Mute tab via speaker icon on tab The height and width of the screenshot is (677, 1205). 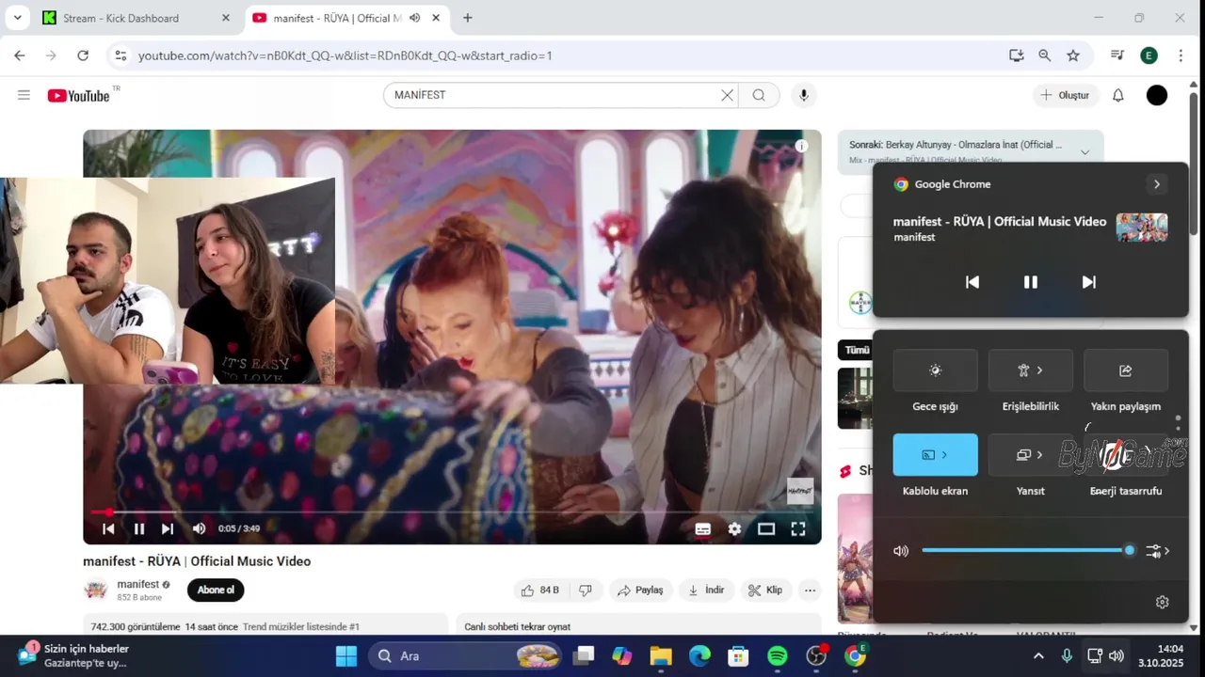tap(415, 18)
